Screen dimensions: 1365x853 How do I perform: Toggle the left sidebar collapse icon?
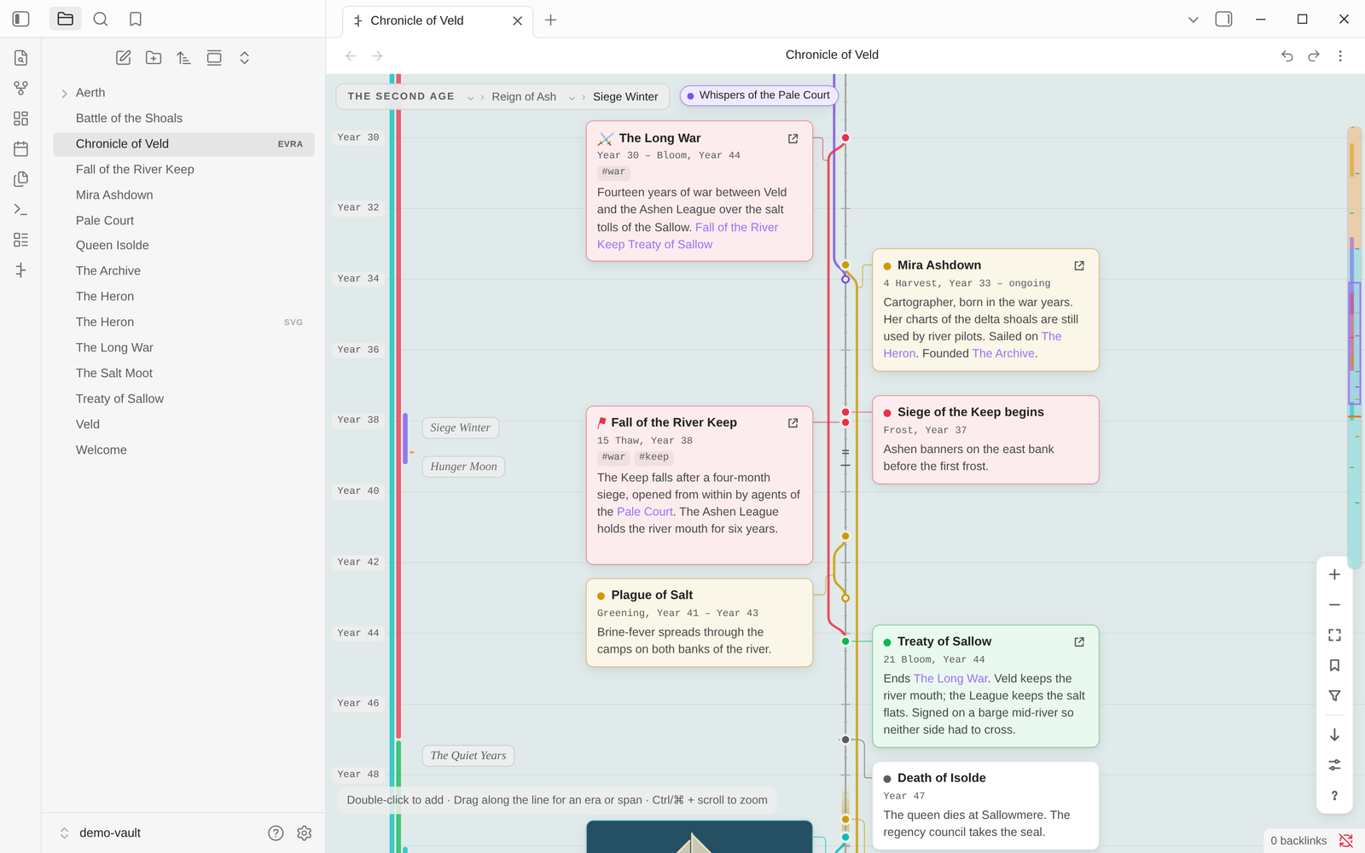(x=21, y=19)
